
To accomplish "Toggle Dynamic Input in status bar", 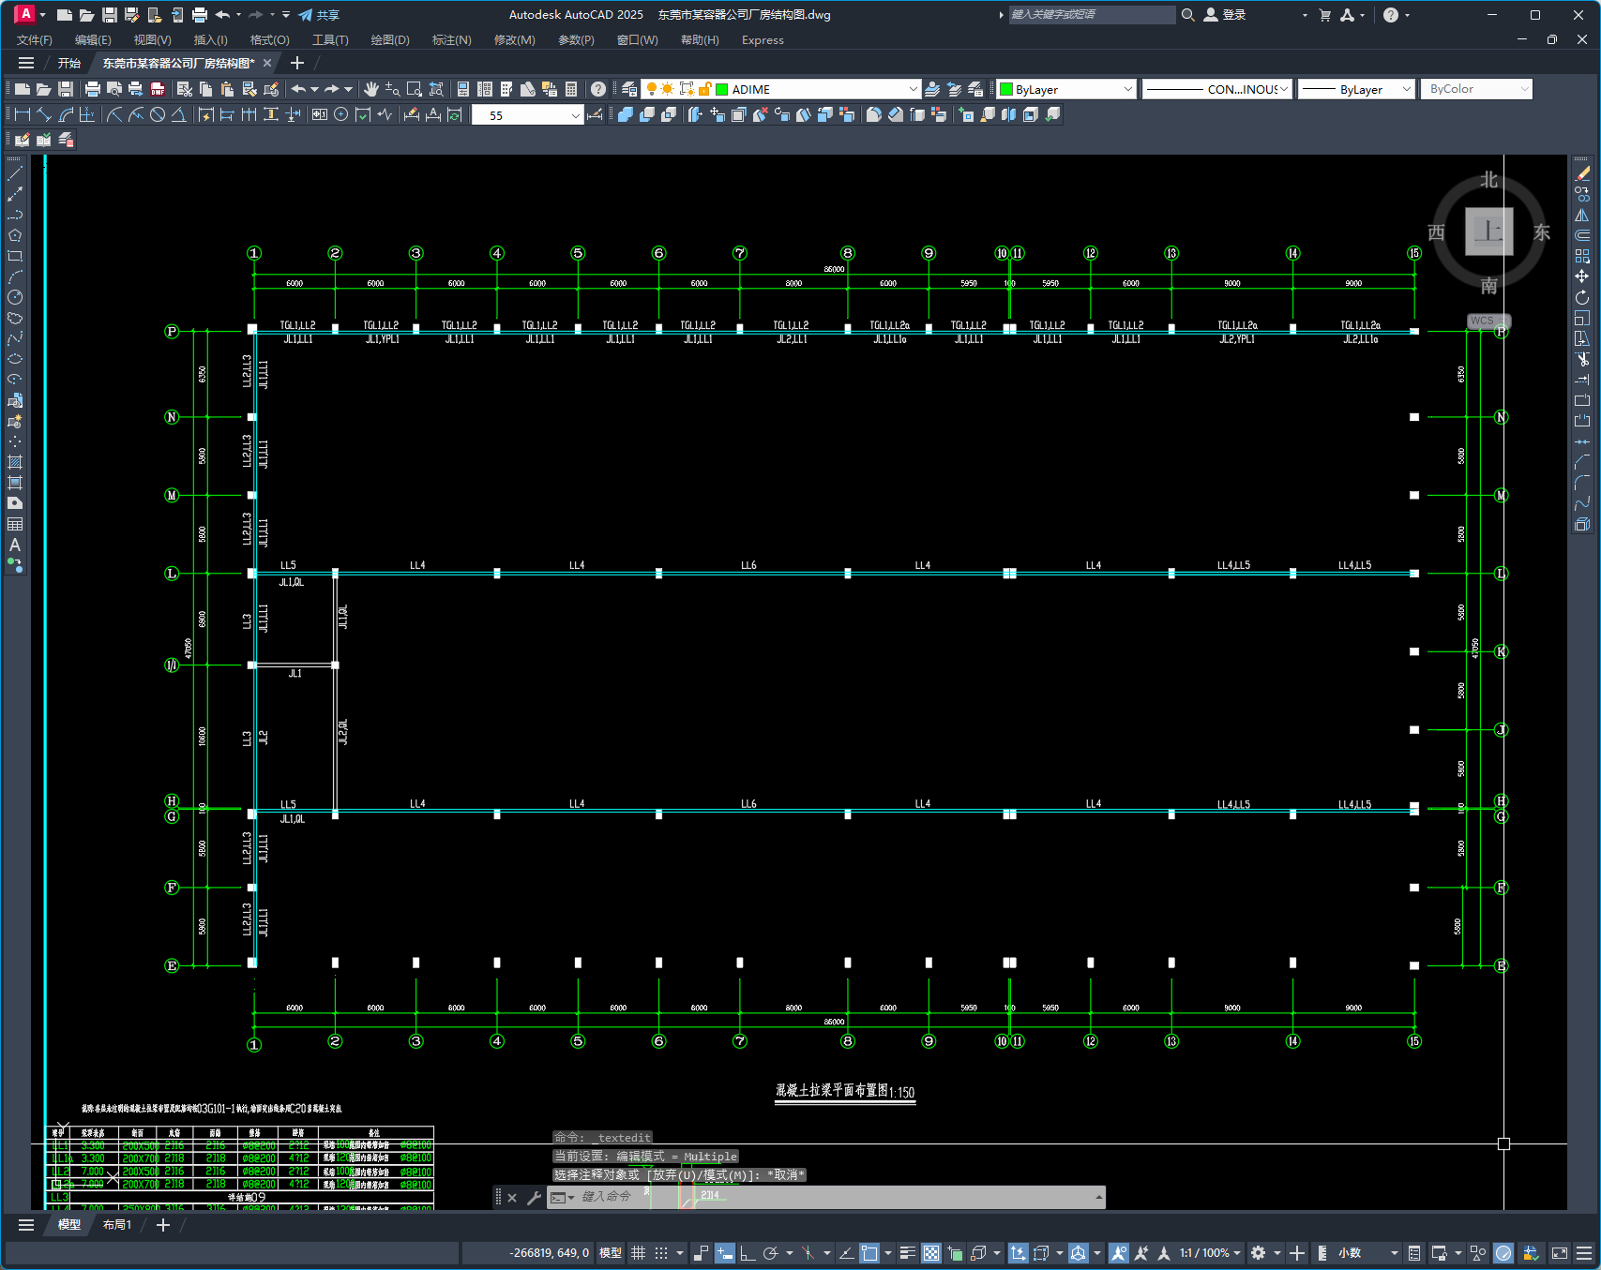I will point(725,1253).
